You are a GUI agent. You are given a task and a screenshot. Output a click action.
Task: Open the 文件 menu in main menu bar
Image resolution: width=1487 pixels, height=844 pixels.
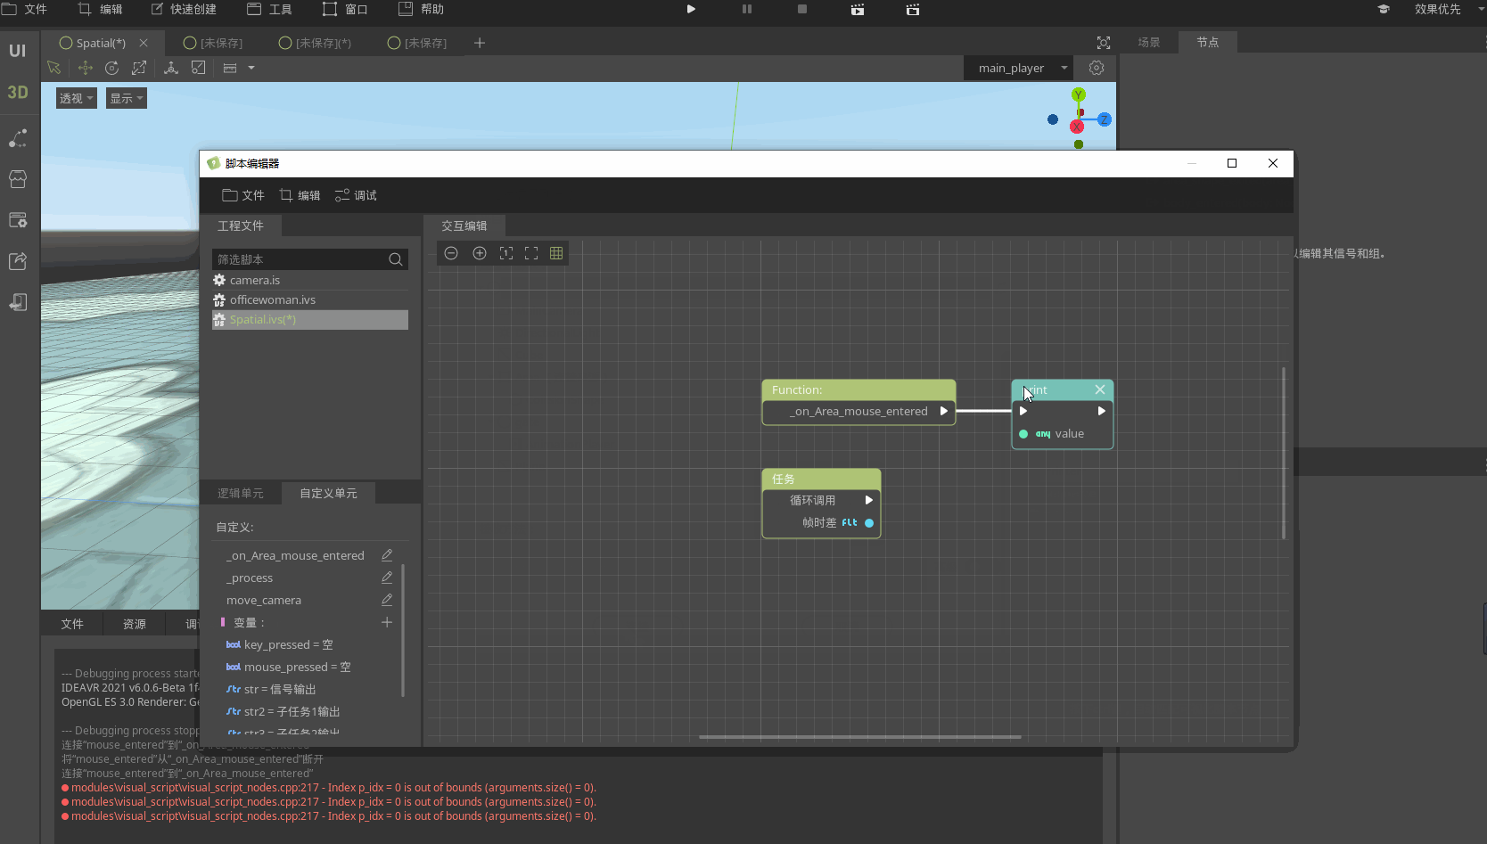[24, 9]
